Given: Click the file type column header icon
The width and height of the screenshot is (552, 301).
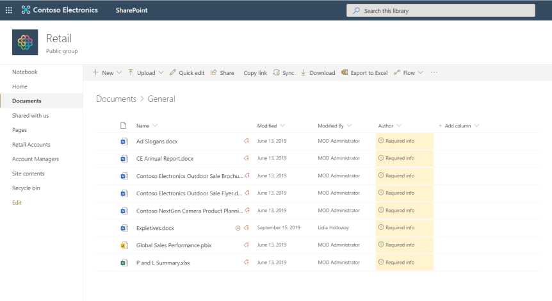Looking at the screenshot, I should [x=124, y=126].
